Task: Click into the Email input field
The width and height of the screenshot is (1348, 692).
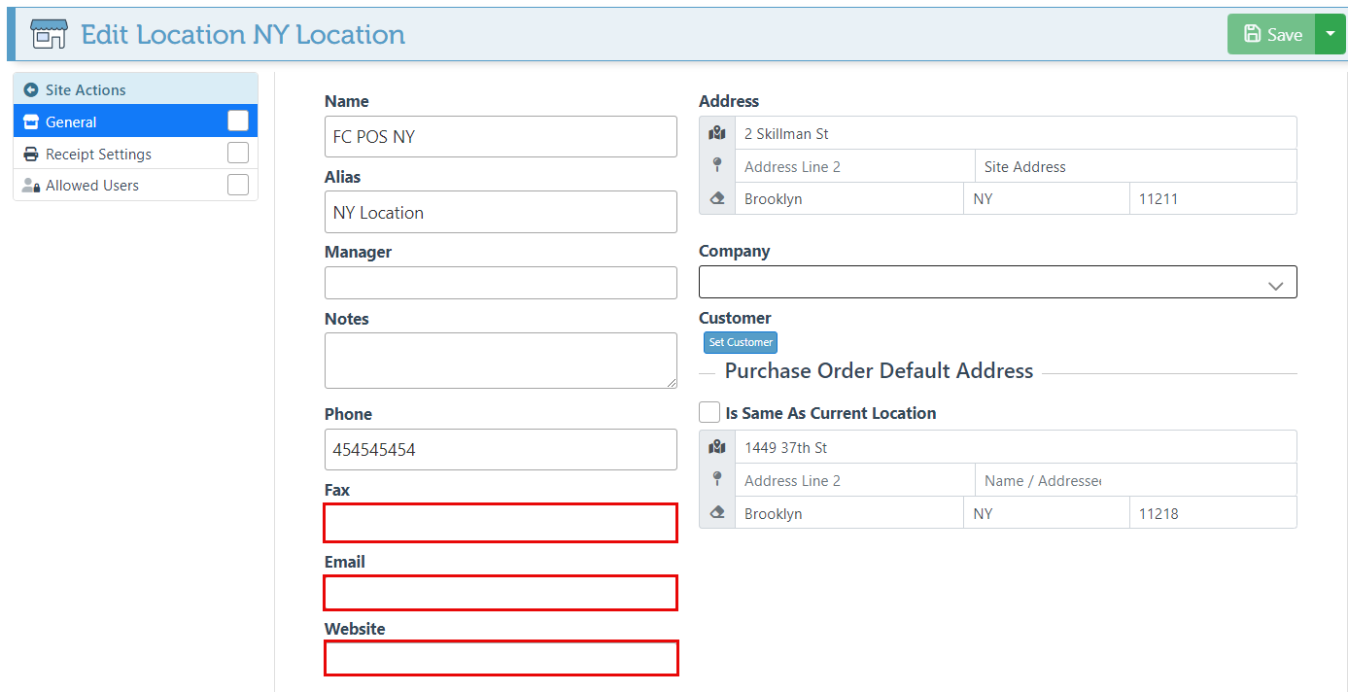Action: [501, 593]
